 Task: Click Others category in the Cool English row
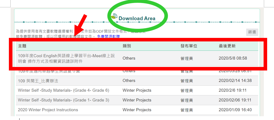coord(129,58)
